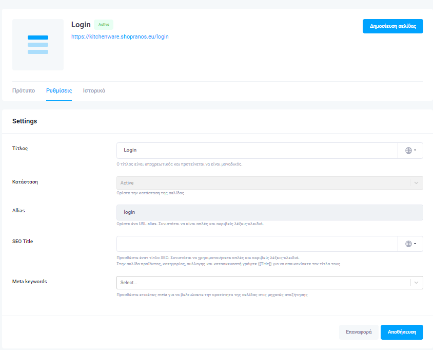Click the green Active status badge
The width and height of the screenshot is (433, 350).
(x=104, y=25)
